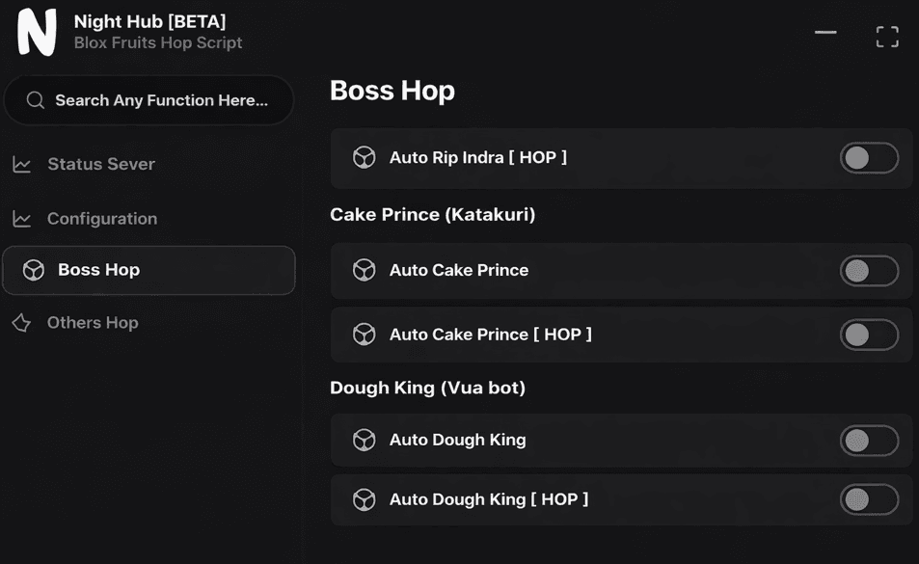Enable the Auto Rip Indra [ HOP ] toggle
Viewport: 919px width, 564px height.
coord(869,158)
